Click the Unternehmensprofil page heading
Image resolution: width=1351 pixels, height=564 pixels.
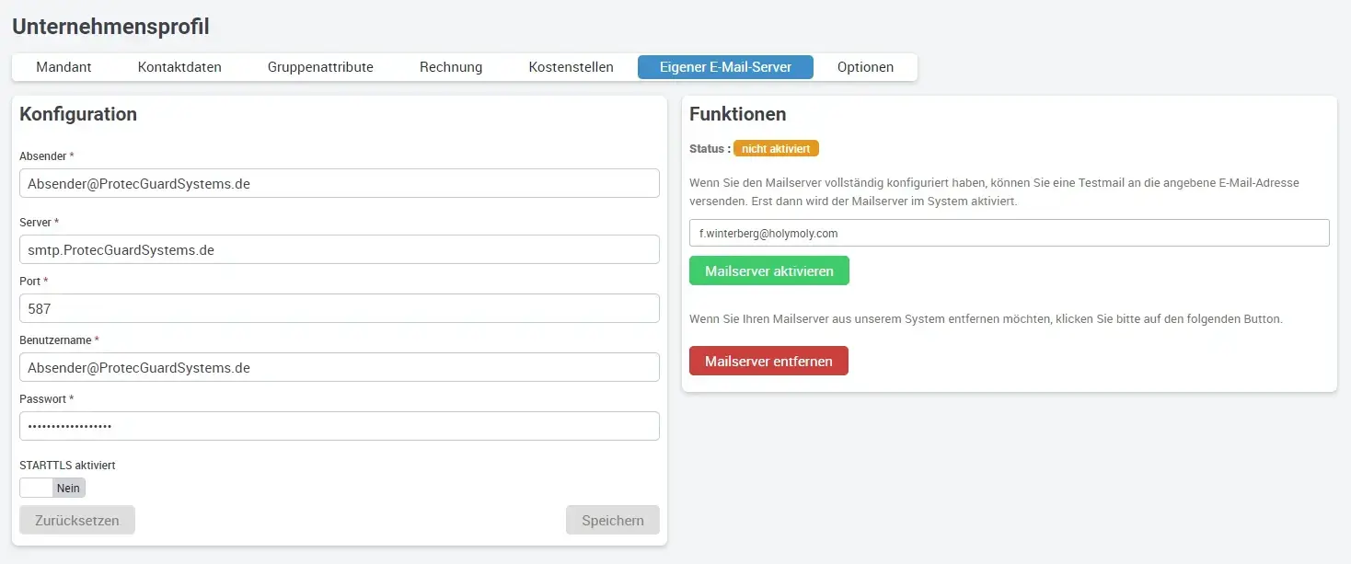pyautogui.click(x=110, y=27)
